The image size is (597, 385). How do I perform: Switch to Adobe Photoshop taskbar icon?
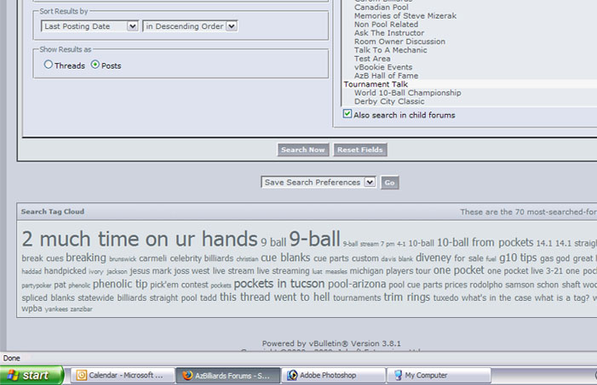pyautogui.click(x=292, y=375)
